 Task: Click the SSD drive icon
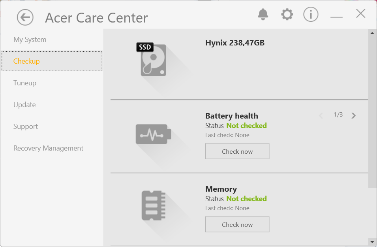[x=153, y=60]
